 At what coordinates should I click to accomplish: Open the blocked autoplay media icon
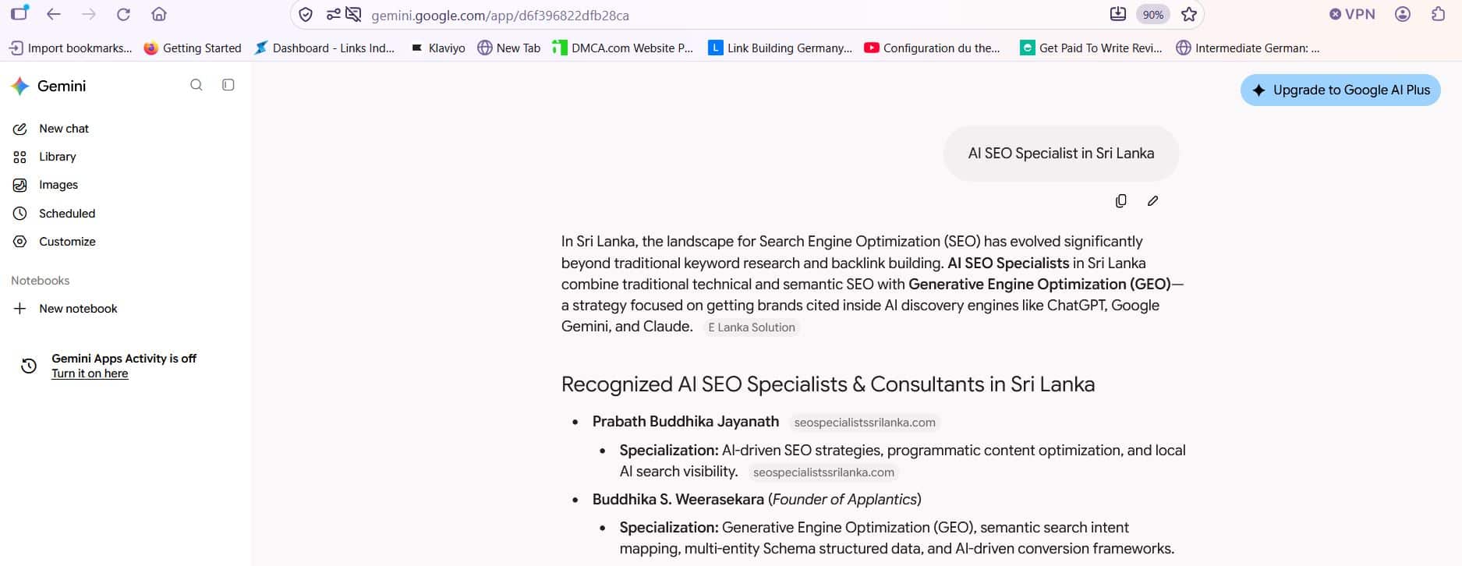(x=354, y=15)
